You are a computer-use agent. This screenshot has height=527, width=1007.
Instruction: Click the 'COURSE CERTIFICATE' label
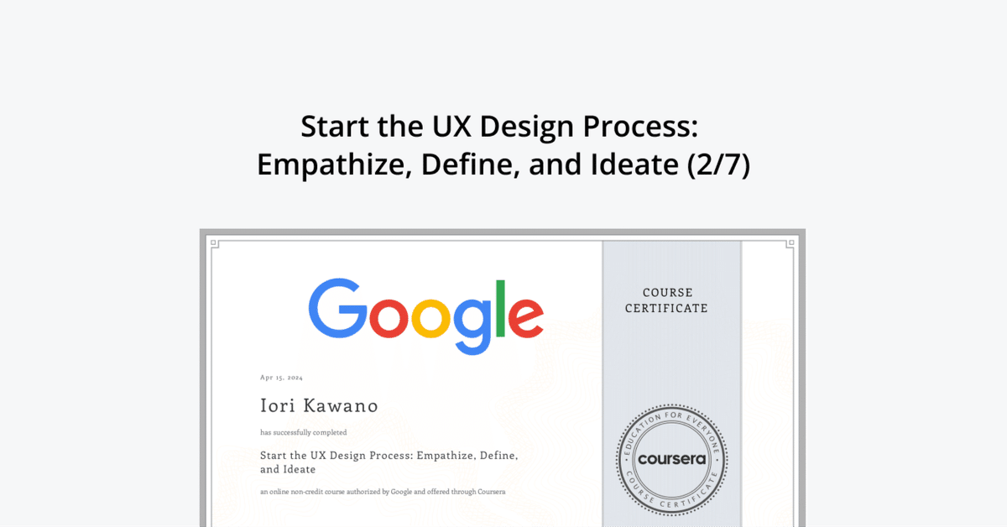pyautogui.click(x=668, y=300)
